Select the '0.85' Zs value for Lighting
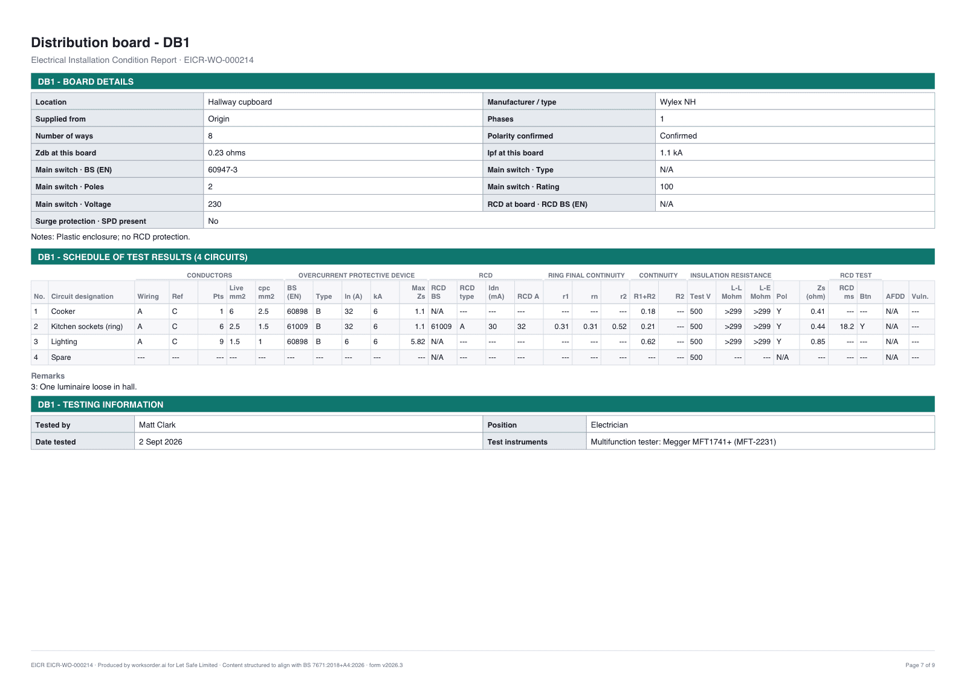 click(818, 342)
